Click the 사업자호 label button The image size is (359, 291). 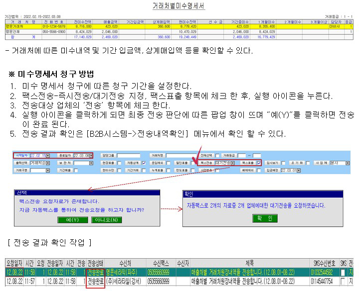pos(206,171)
